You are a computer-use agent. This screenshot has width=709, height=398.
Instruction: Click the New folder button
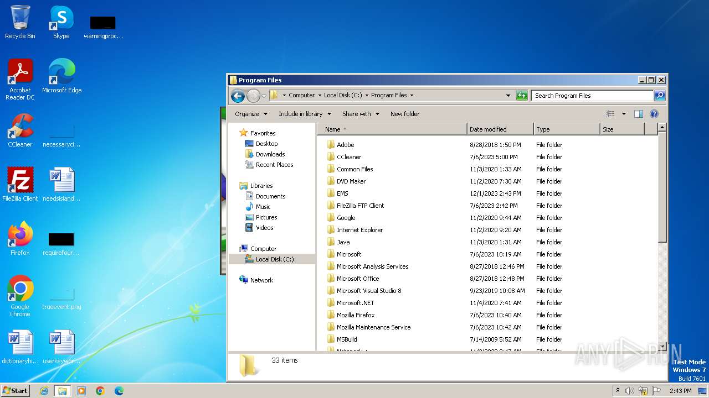[405, 114]
